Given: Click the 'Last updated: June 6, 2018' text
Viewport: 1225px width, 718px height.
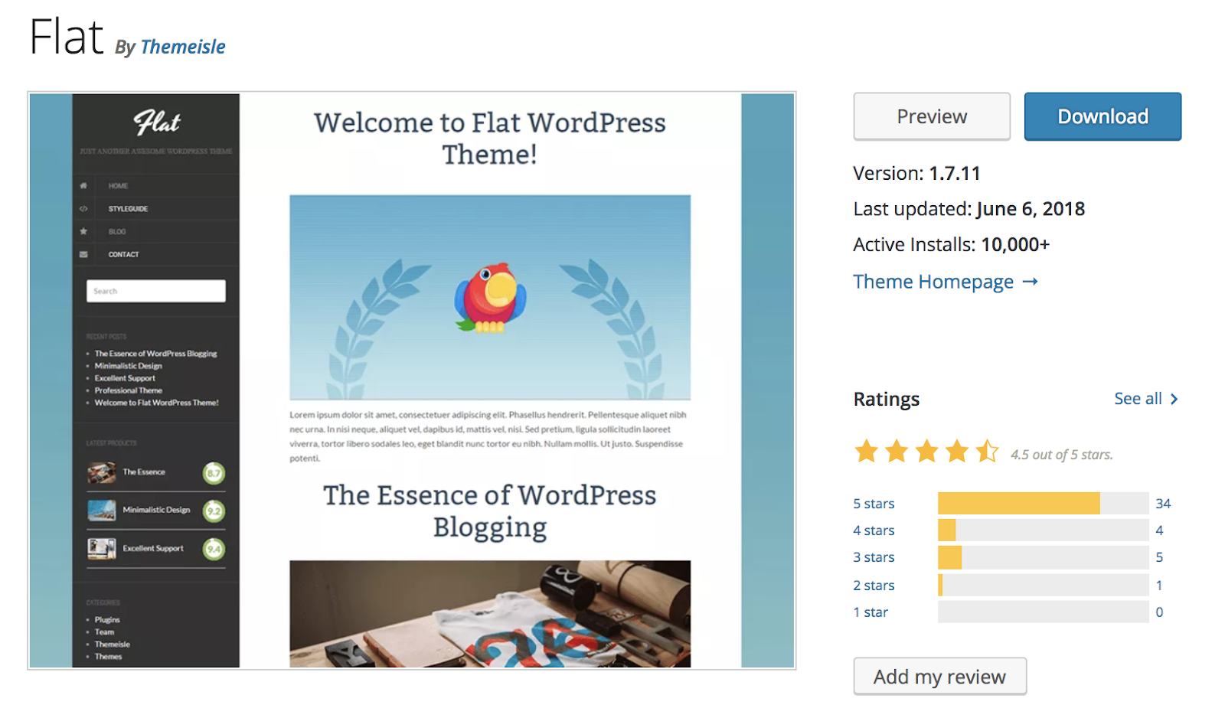Looking at the screenshot, I should click(969, 209).
